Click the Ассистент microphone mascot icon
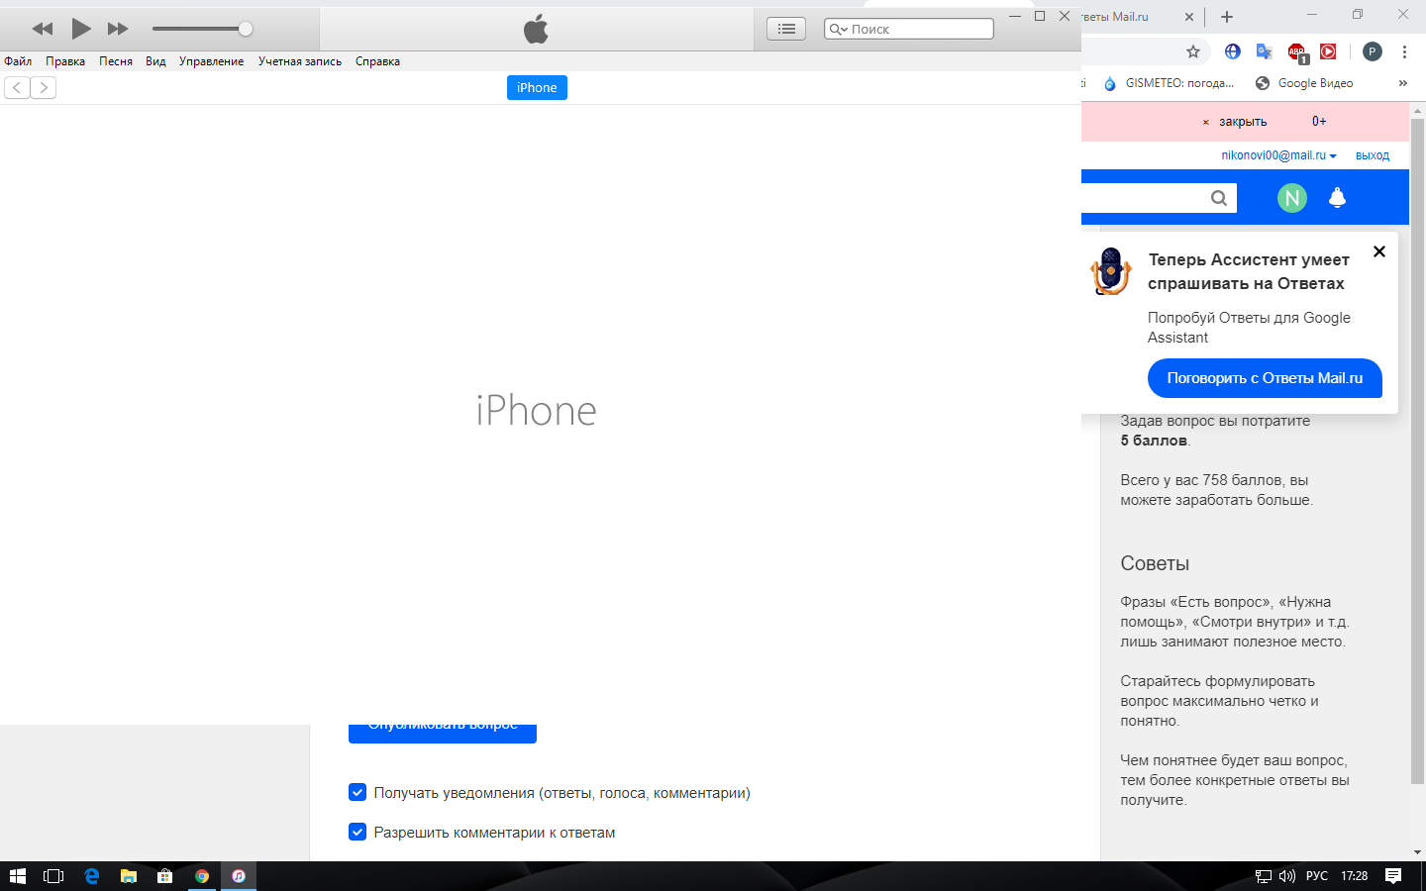Image resolution: width=1426 pixels, height=891 pixels. tap(1111, 270)
